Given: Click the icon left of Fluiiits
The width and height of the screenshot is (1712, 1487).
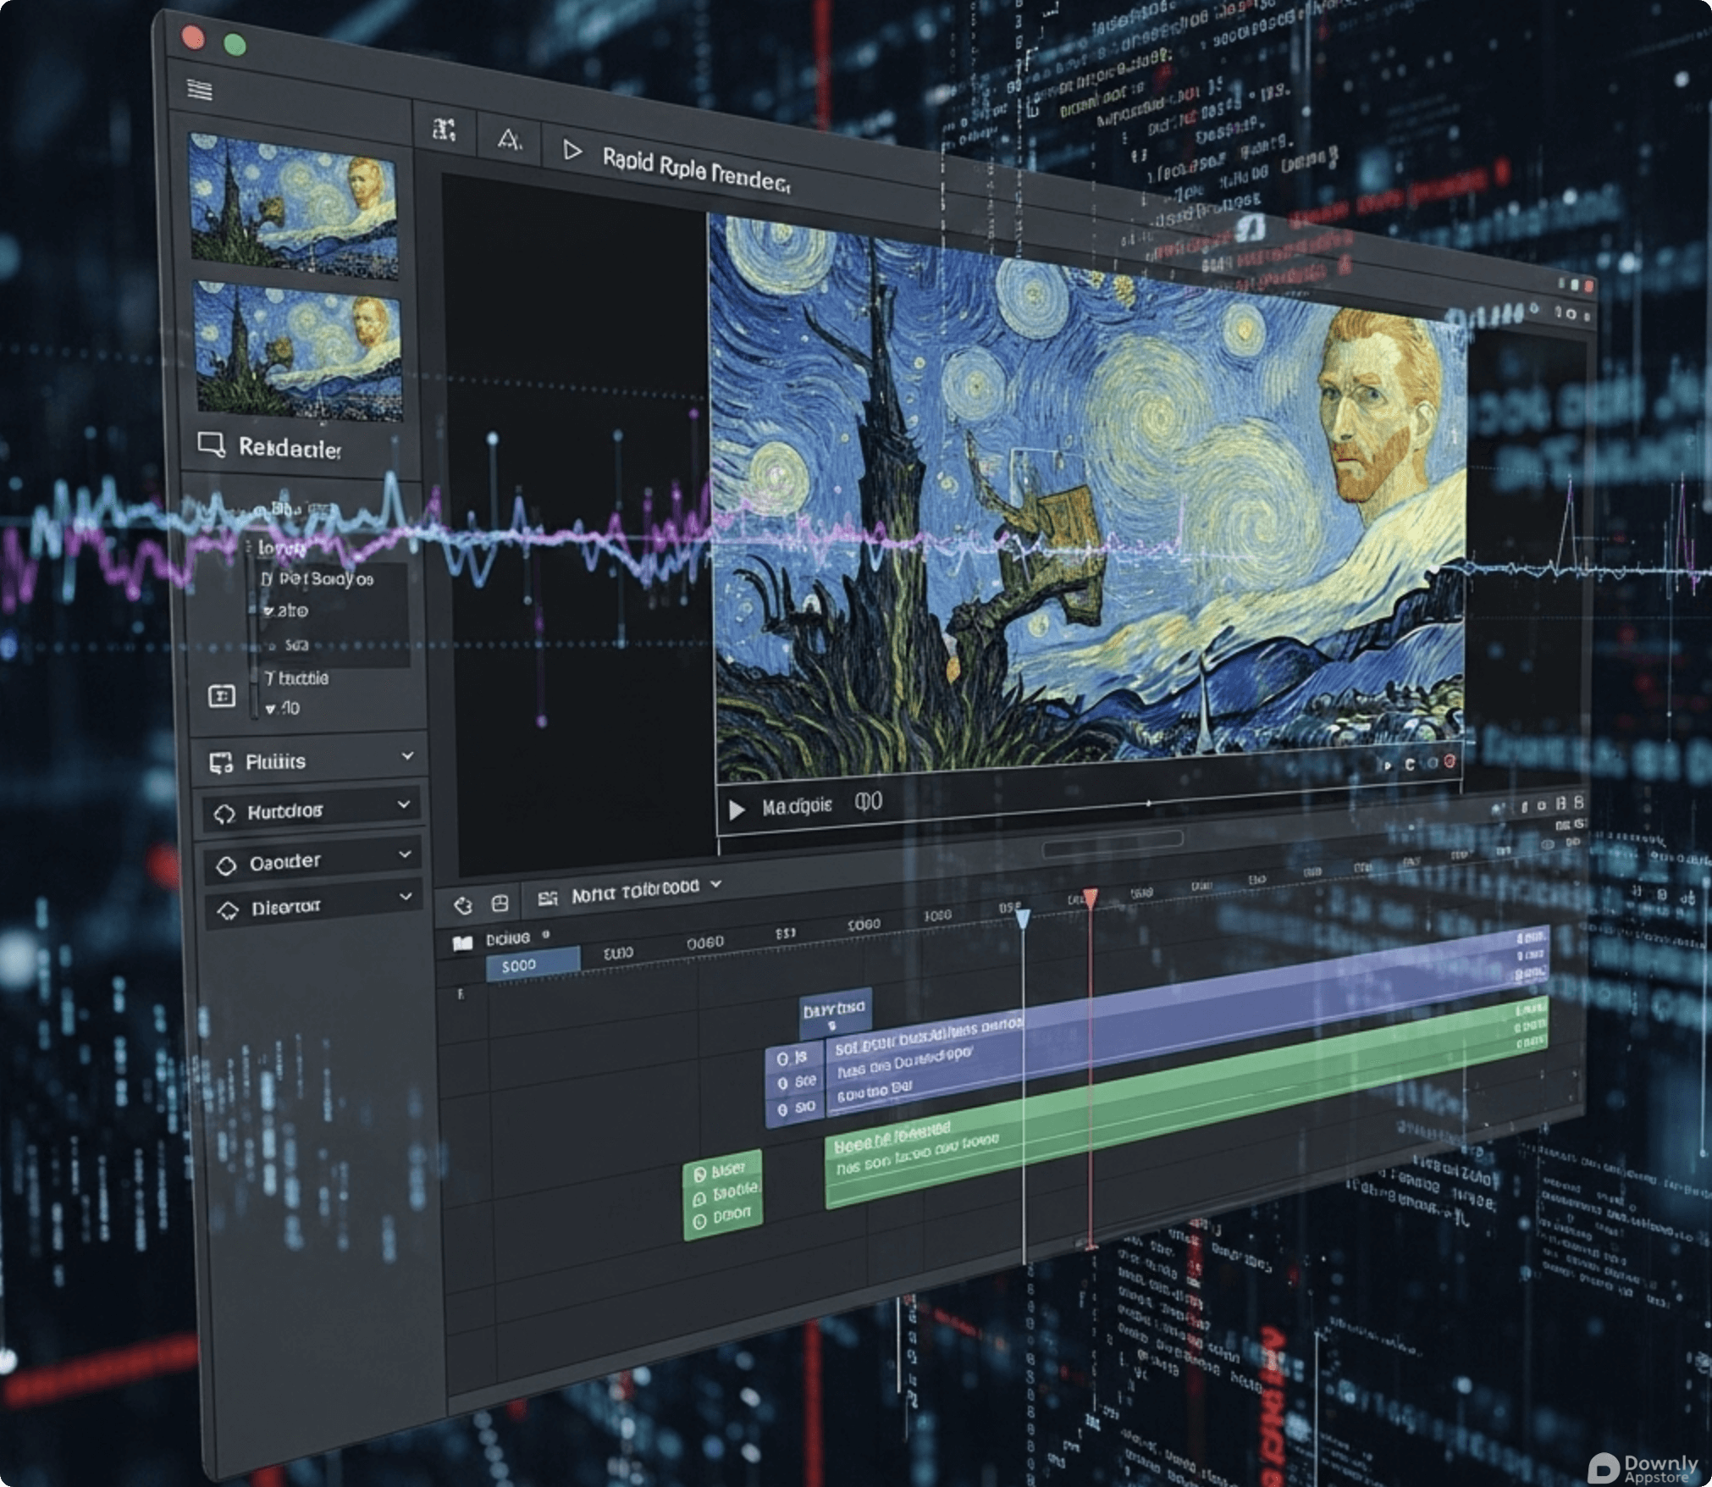Looking at the screenshot, I should tap(222, 762).
